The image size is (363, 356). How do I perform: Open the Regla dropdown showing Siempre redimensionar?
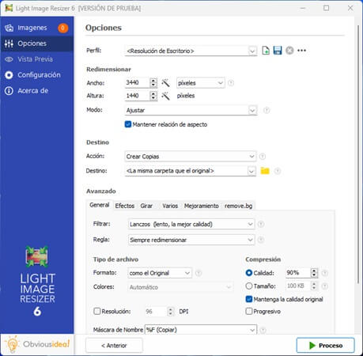coord(191,240)
